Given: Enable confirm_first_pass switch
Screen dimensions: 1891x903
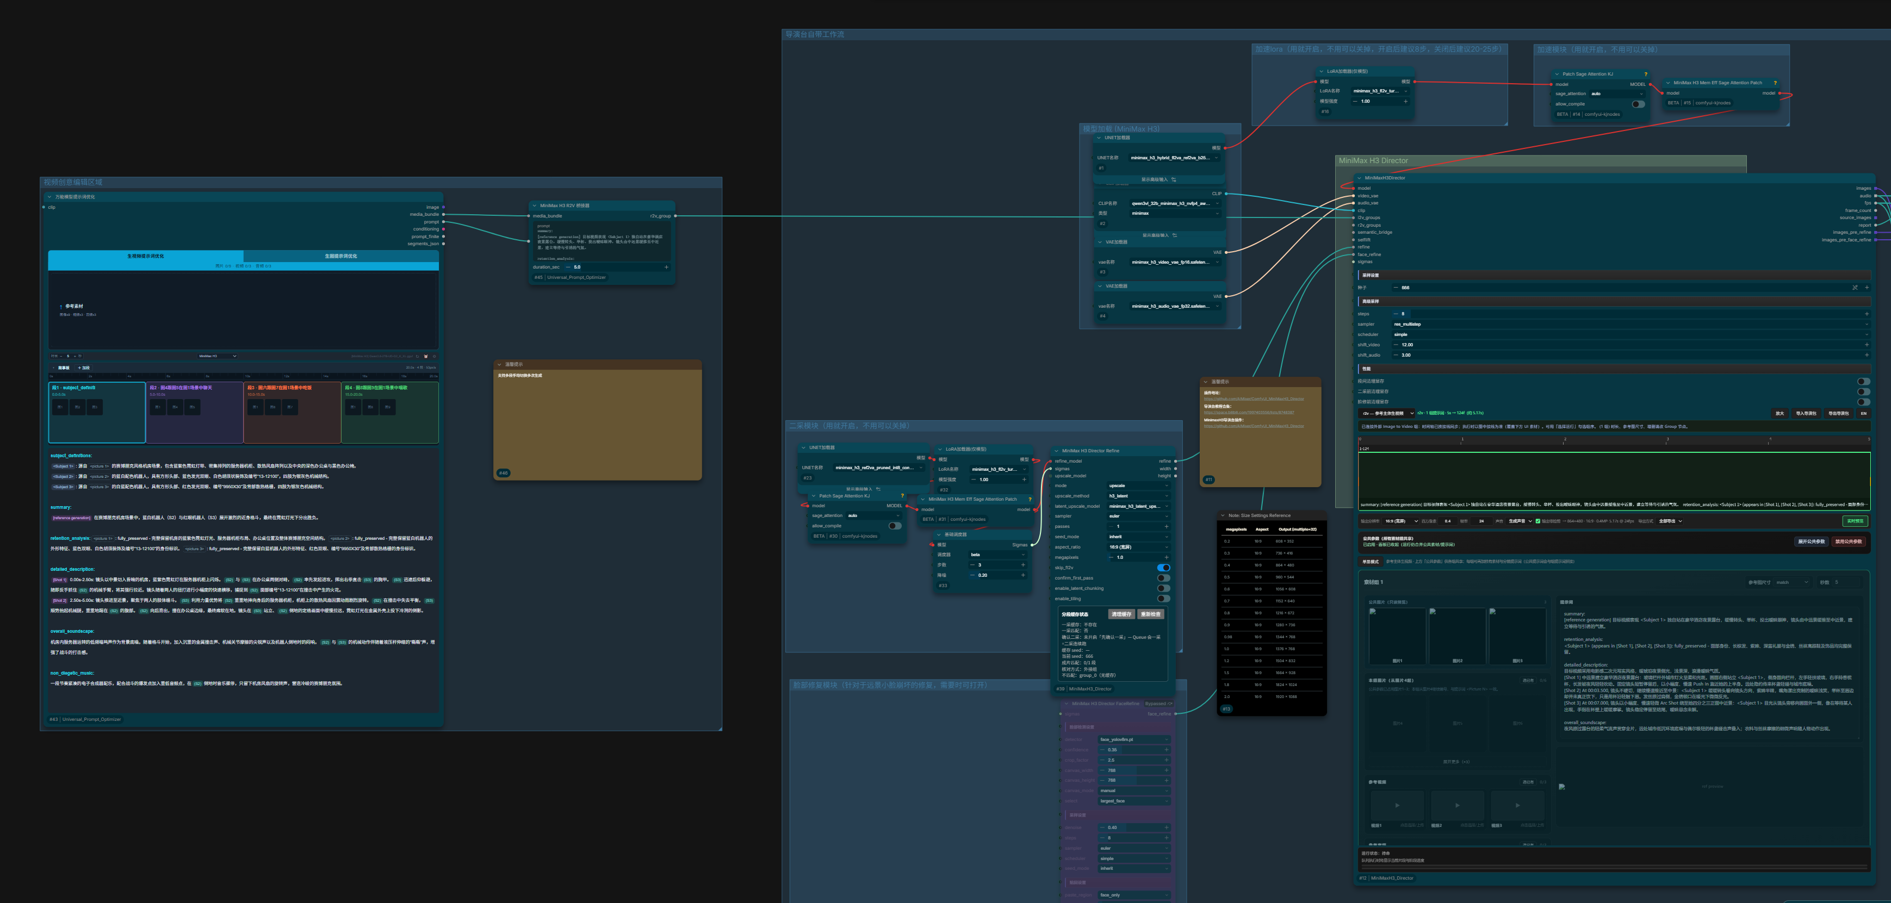Looking at the screenshot, I should pos(1163,578).
